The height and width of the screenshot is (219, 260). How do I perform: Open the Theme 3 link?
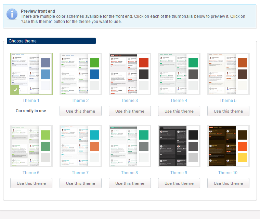click(x=130, y=101)
